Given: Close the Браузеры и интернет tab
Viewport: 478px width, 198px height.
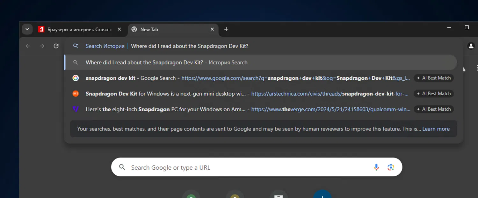Looking at the screenshot, I should (119, 29).
